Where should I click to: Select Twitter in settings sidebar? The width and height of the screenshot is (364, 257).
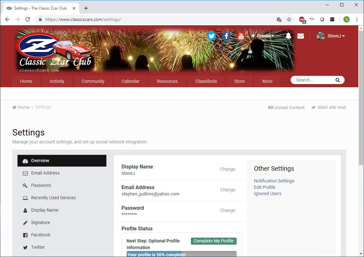click(62, 247)
